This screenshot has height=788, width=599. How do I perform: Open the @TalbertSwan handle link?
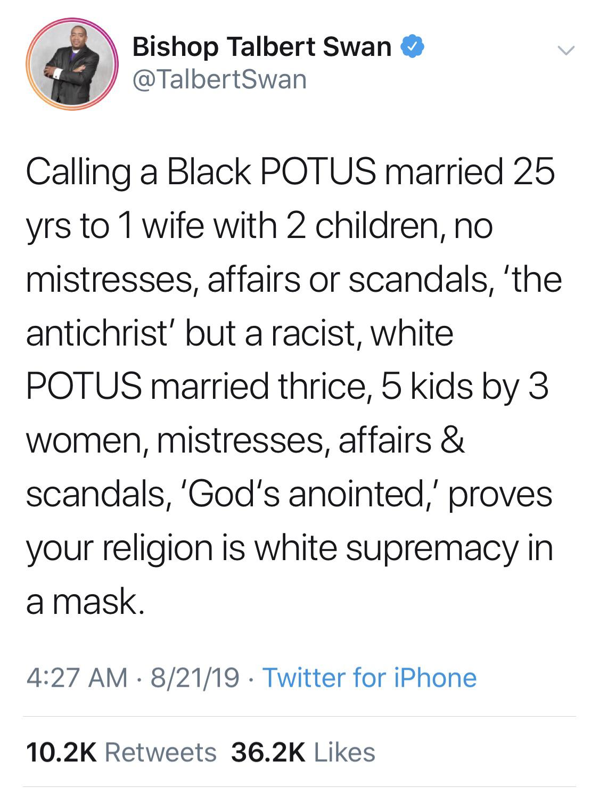[x=219, y=80]
